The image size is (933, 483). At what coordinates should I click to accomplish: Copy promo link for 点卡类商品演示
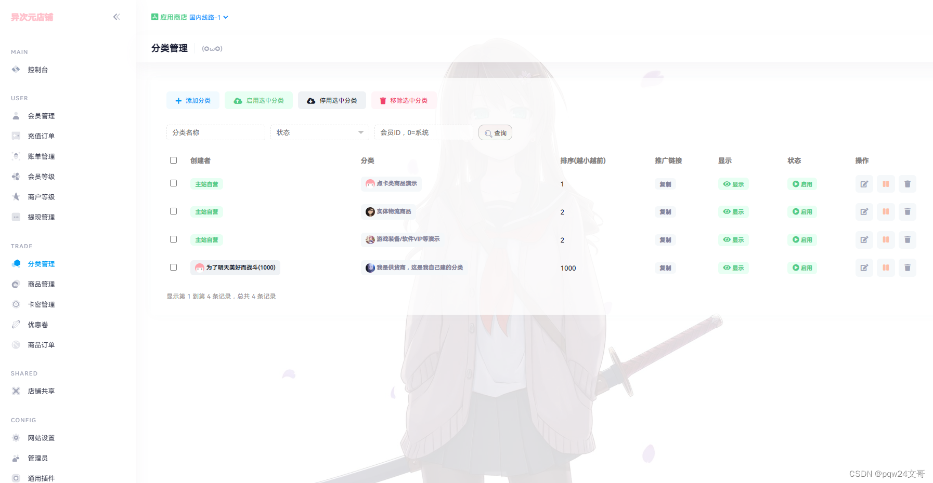pos(665,184)
